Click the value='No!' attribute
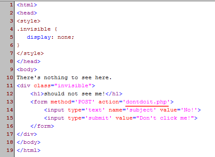The image size is (215, 157). point(179,110)
